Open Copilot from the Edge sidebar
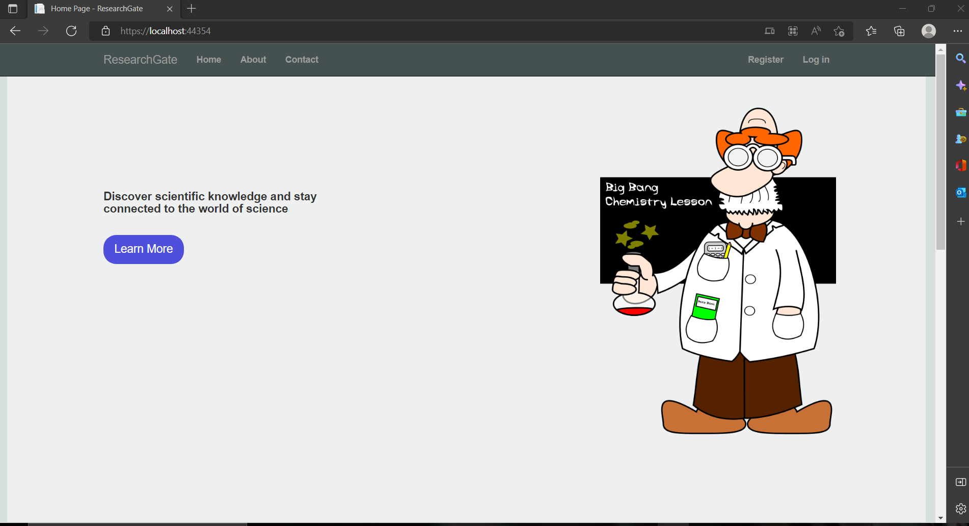Viewport: 969px width, 526px height. point(961,86)
